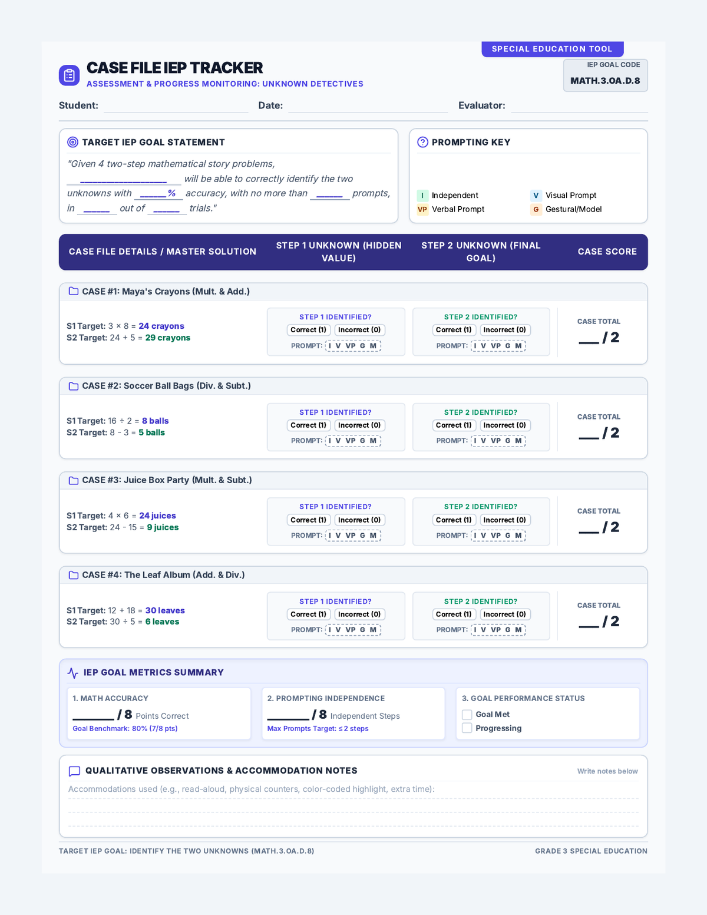The width and height of the screenshot is (707, 915).
Task: Mark Case #4 Step 1 as Correct (1)
Action: [x=309, y=615]
